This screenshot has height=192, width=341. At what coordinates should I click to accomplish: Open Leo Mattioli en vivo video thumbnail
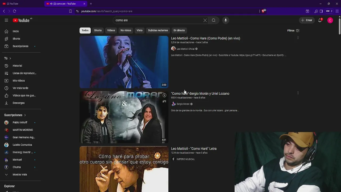[124, 62]
